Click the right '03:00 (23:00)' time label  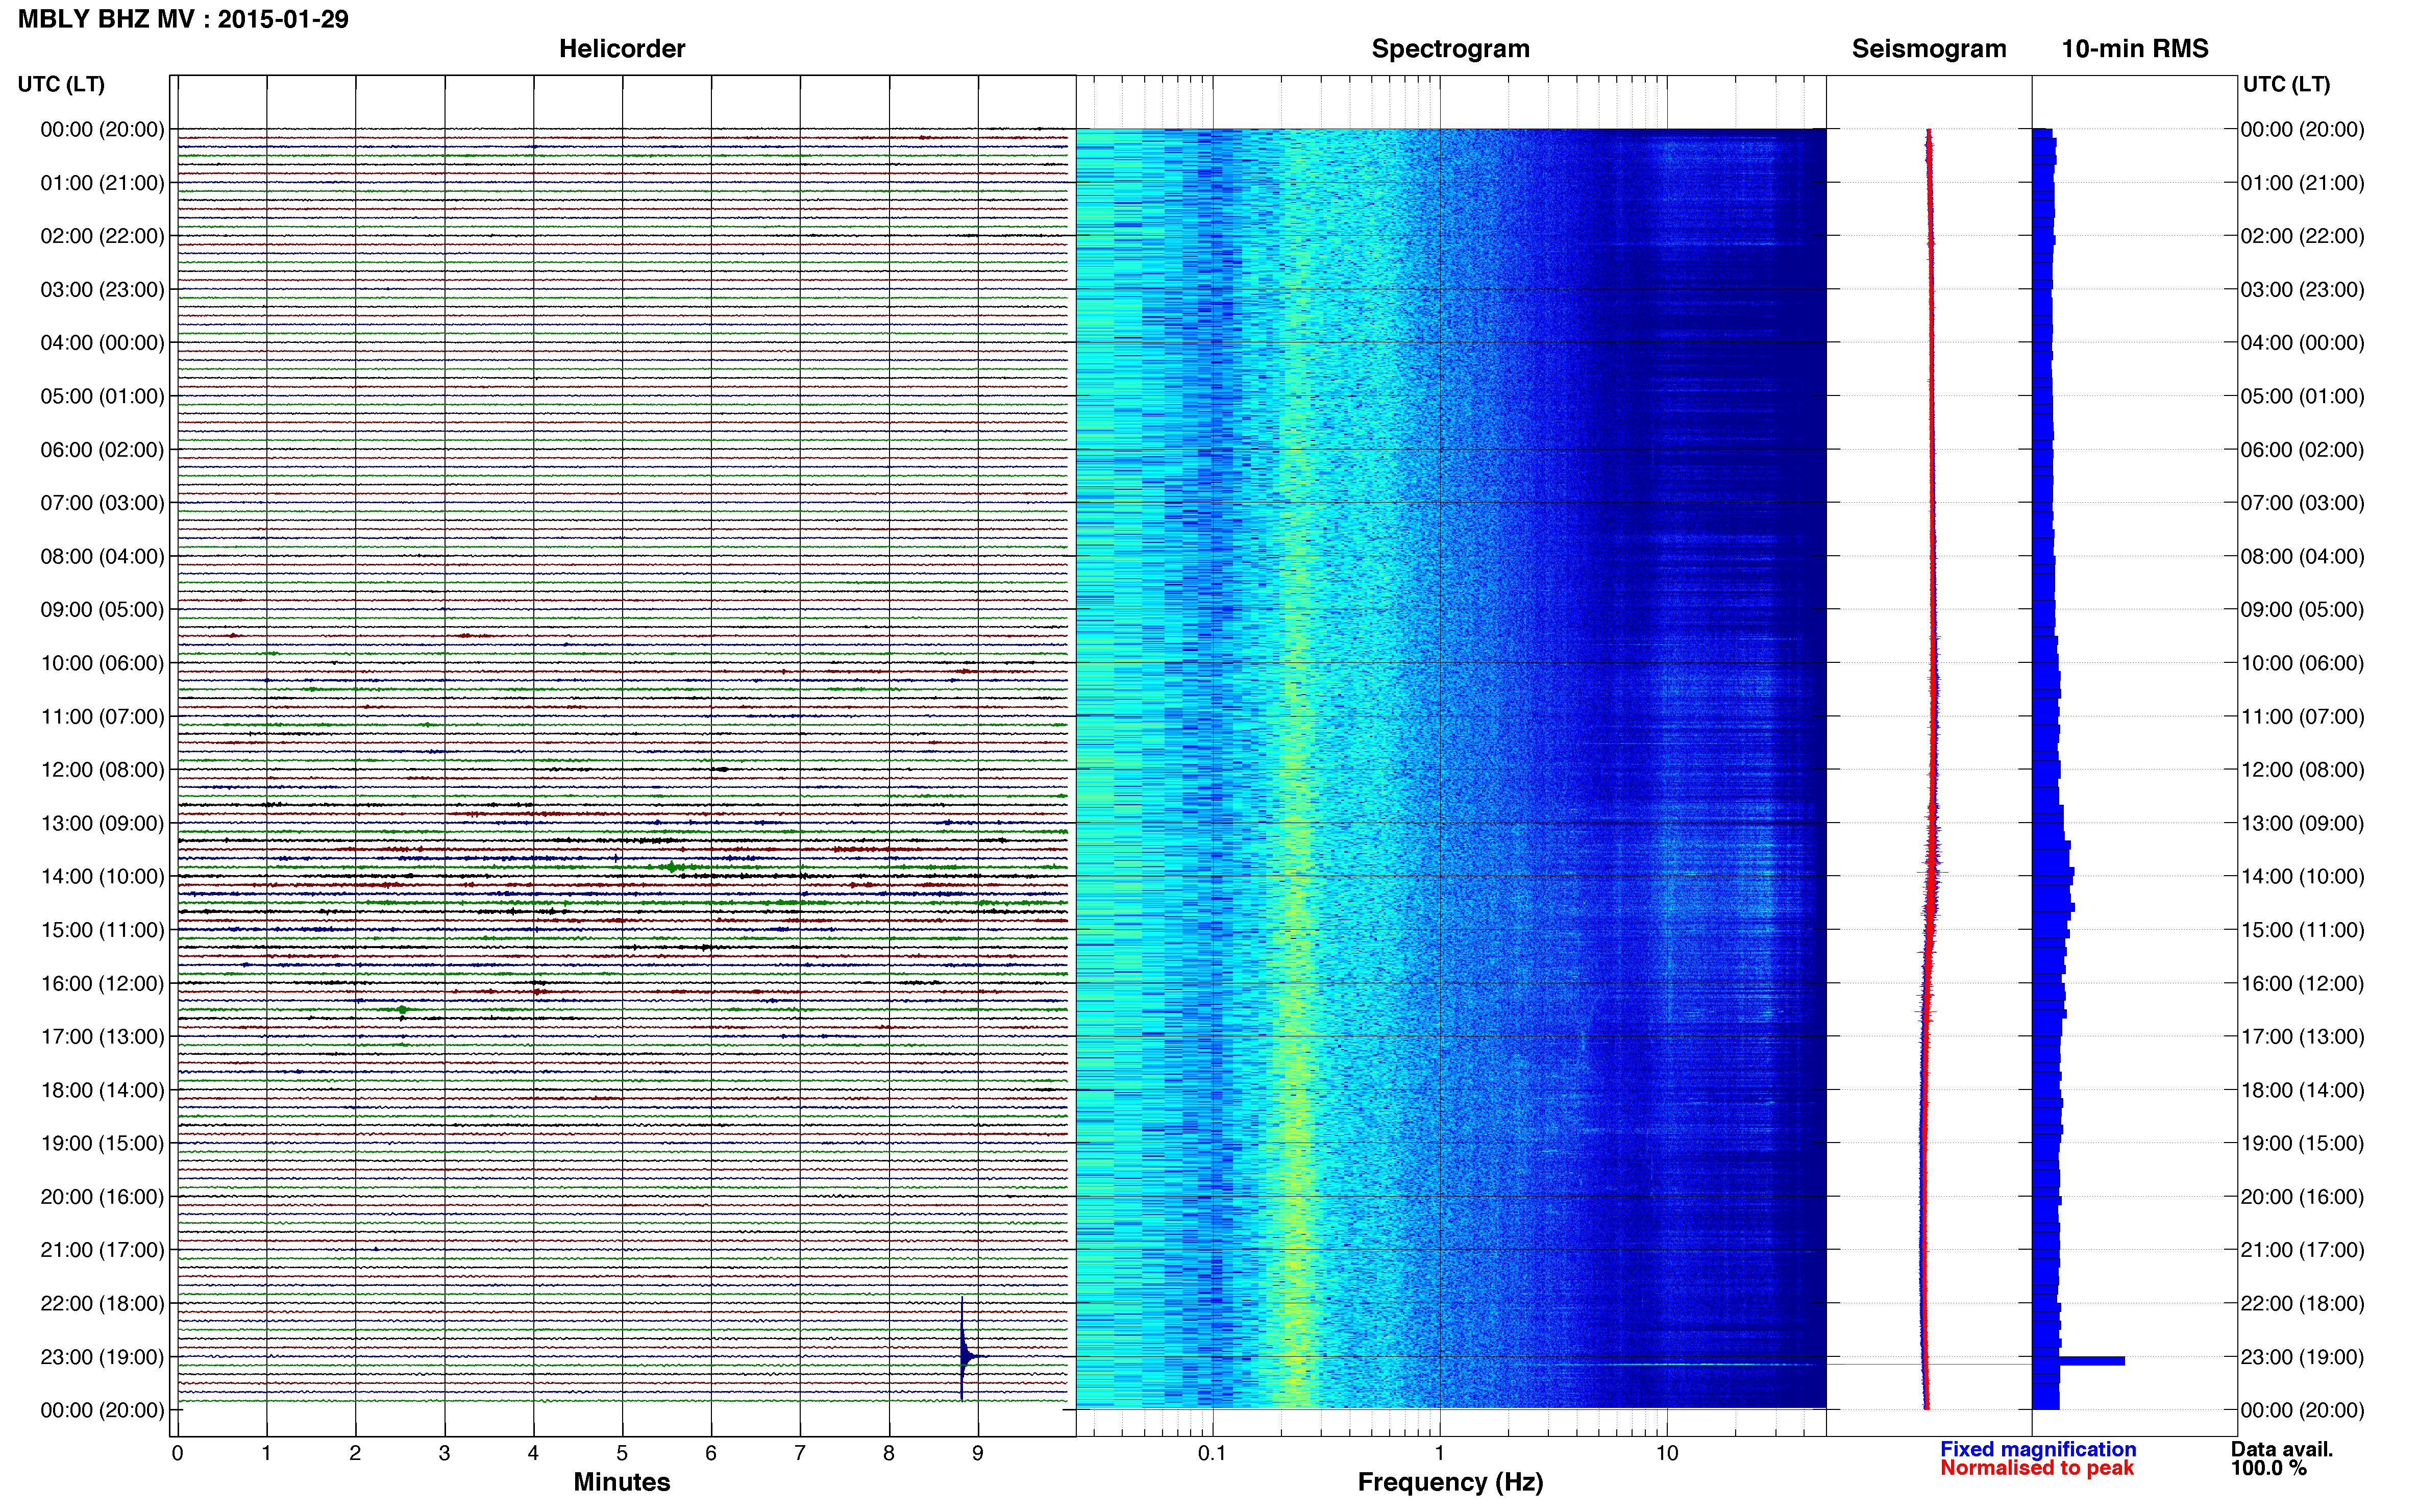tap(2302, 290)
